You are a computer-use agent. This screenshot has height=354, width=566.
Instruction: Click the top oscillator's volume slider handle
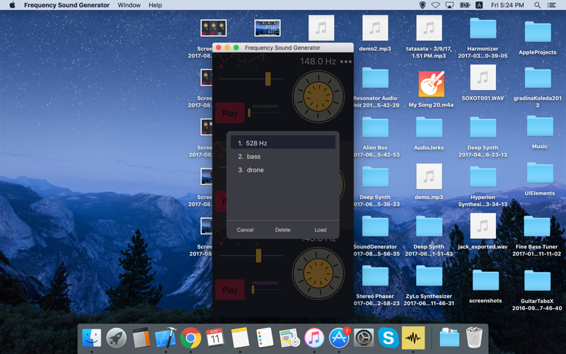pos(268,79)
